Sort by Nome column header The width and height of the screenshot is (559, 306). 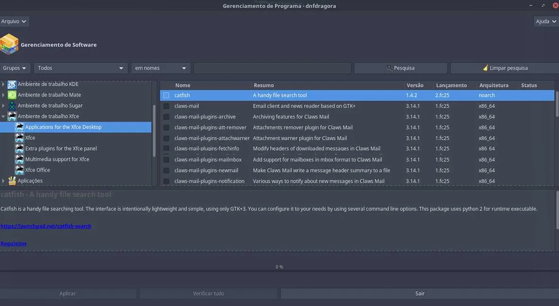(183, 85)
